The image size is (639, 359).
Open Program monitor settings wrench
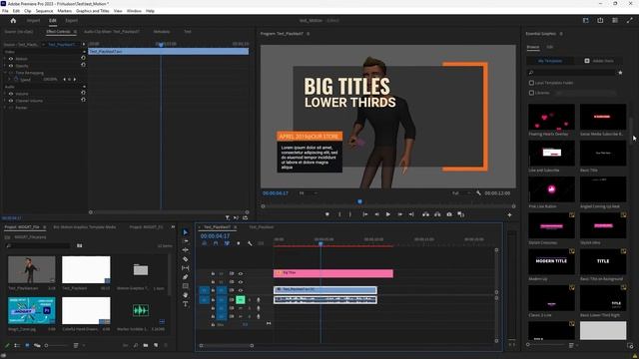478,192
